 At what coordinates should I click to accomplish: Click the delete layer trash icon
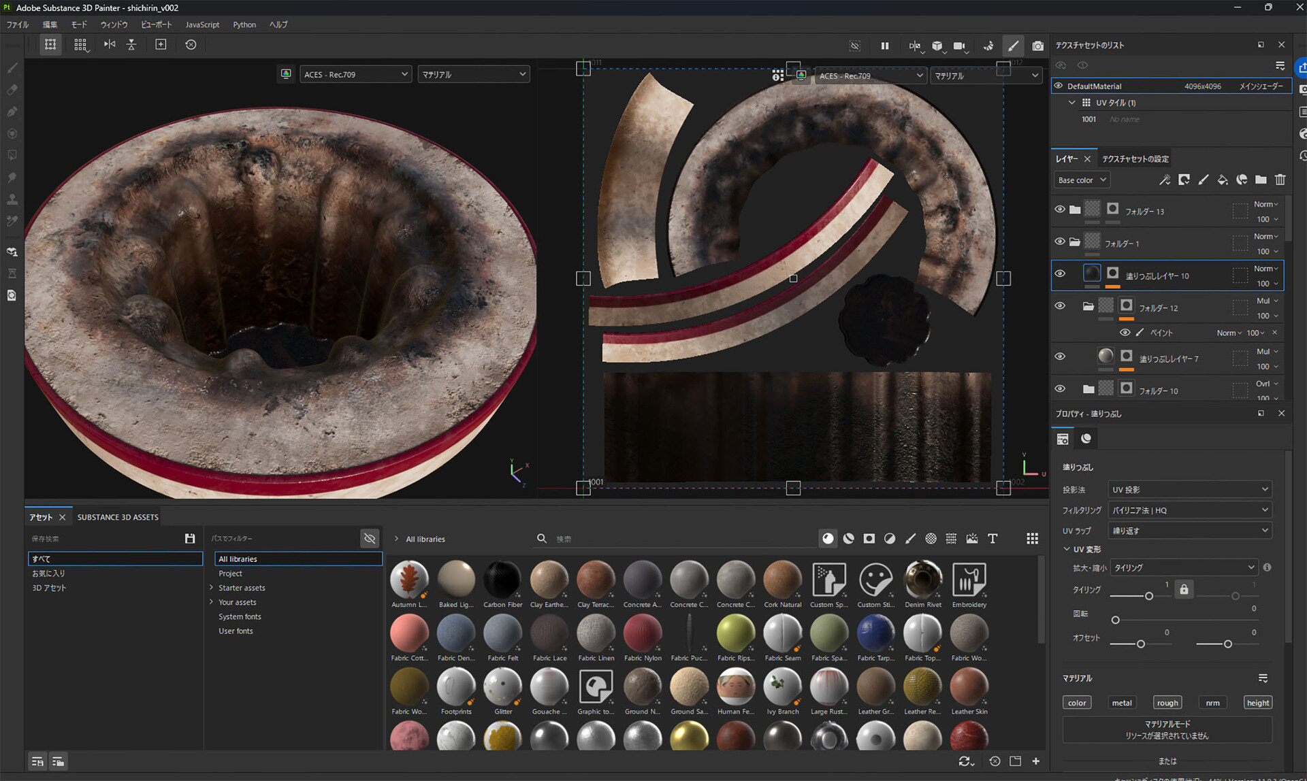click(x=1280, y=180)
